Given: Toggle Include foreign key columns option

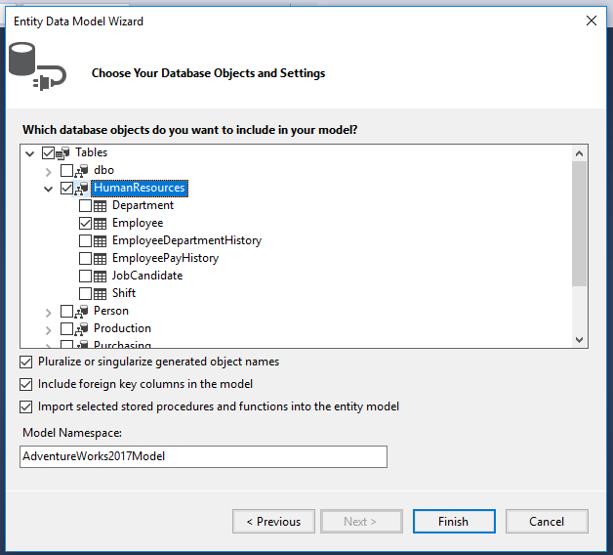Looking at the screenshot, I should pos(25,384).
